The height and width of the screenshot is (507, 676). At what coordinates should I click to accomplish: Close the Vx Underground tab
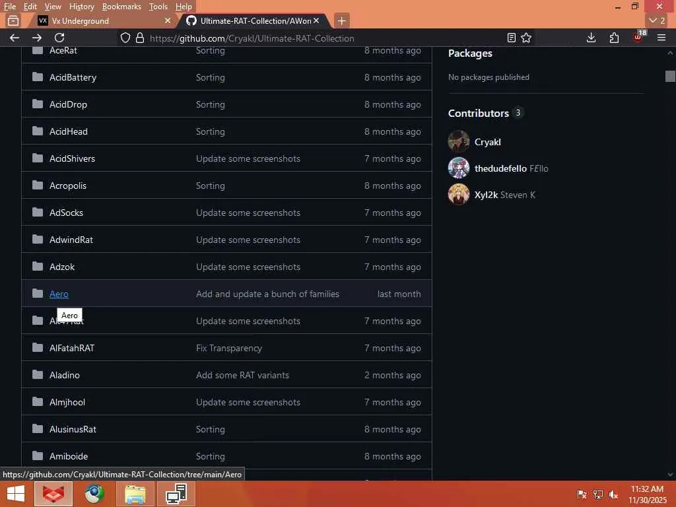168,20
